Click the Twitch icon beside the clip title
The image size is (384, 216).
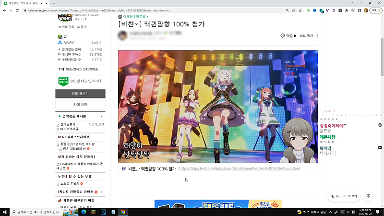tap(124, 169)
